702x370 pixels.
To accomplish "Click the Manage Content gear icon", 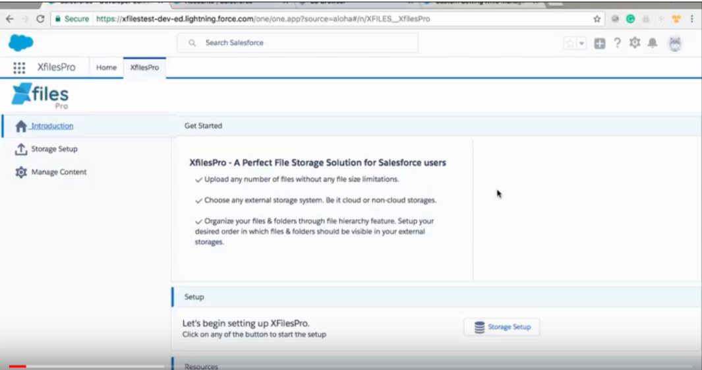I will (x=21, y=172).
